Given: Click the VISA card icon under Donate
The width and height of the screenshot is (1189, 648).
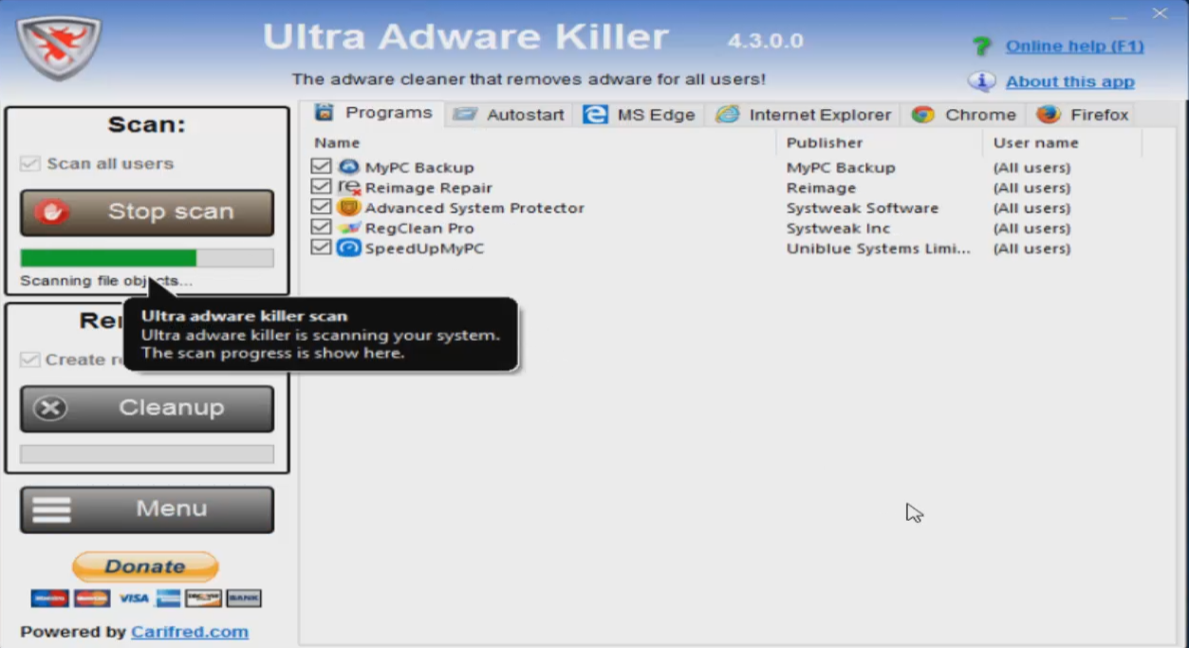Looking at the screenshot, I should (134, 599).
